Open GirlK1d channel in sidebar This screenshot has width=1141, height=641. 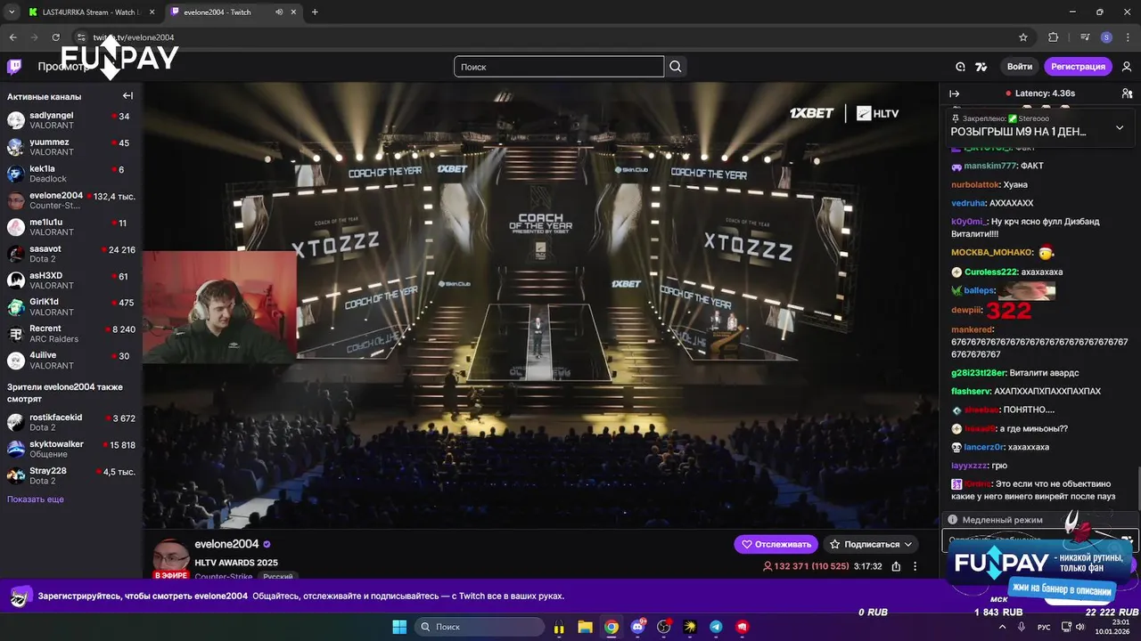pyautogui.click(x=70, y=307)
